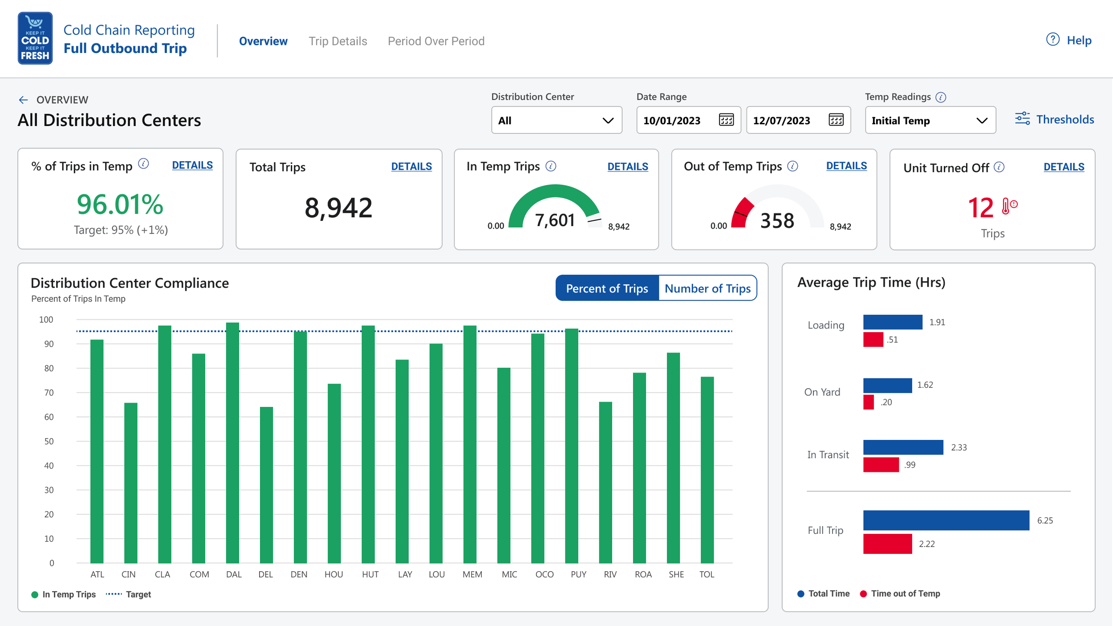Screen dimensions: 1113x626
Task: Click the blue Full Trip 6.25 bar
Action: tap(946, 520)
